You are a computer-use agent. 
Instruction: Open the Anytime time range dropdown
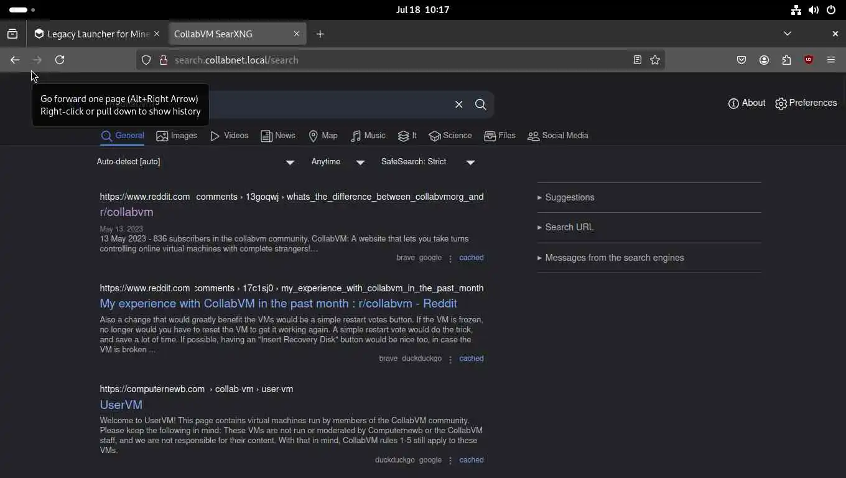(x=338, y=162)
